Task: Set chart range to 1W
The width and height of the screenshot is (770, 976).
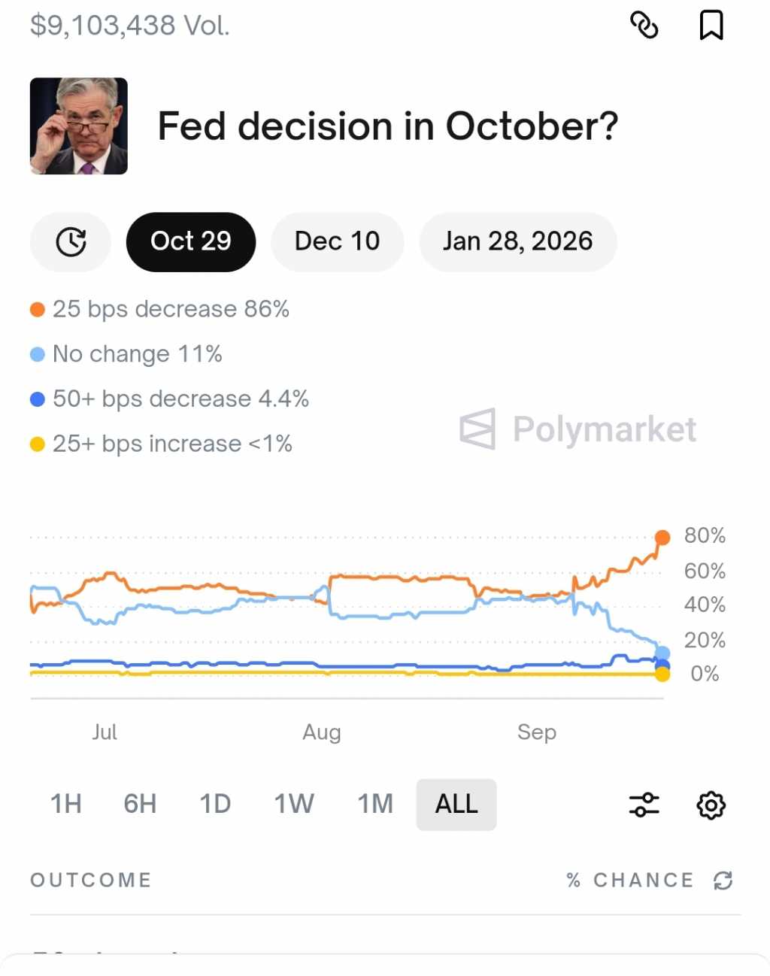Action: 294,804
